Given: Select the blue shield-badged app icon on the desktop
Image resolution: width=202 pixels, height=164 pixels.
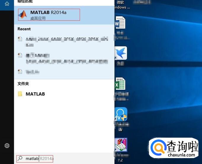Looking at the screenshot, I should tap(121, 114).
